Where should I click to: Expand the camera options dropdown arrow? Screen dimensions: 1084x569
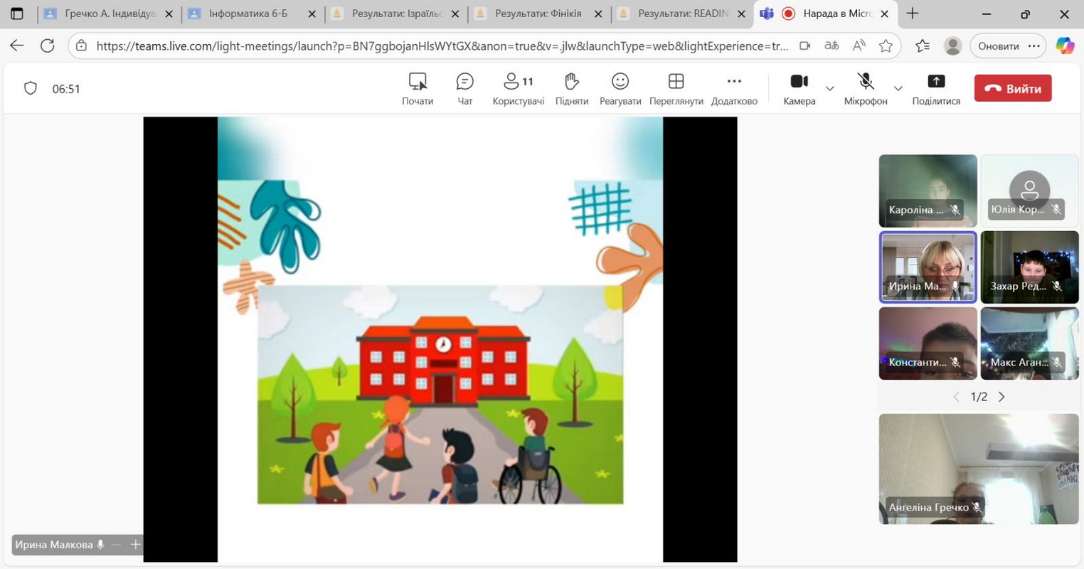point(830,89)
